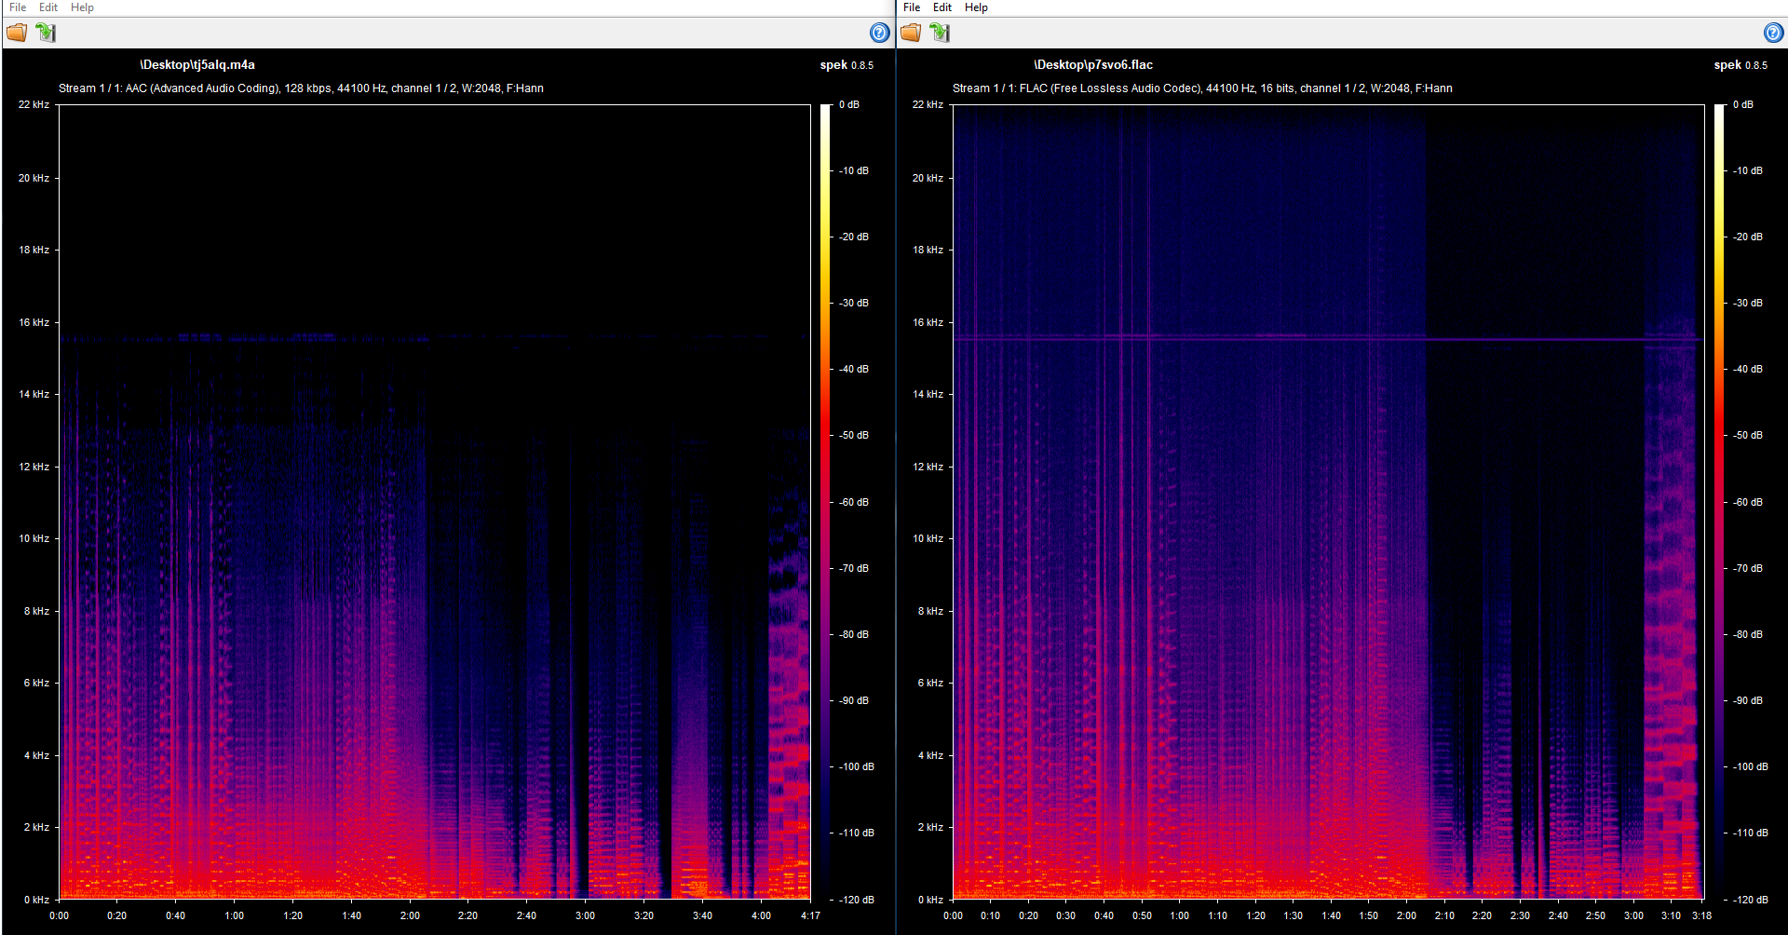Click the 4 kHz axis label in the flac window
Screen dimensions: 1788x935
point(930,755)
